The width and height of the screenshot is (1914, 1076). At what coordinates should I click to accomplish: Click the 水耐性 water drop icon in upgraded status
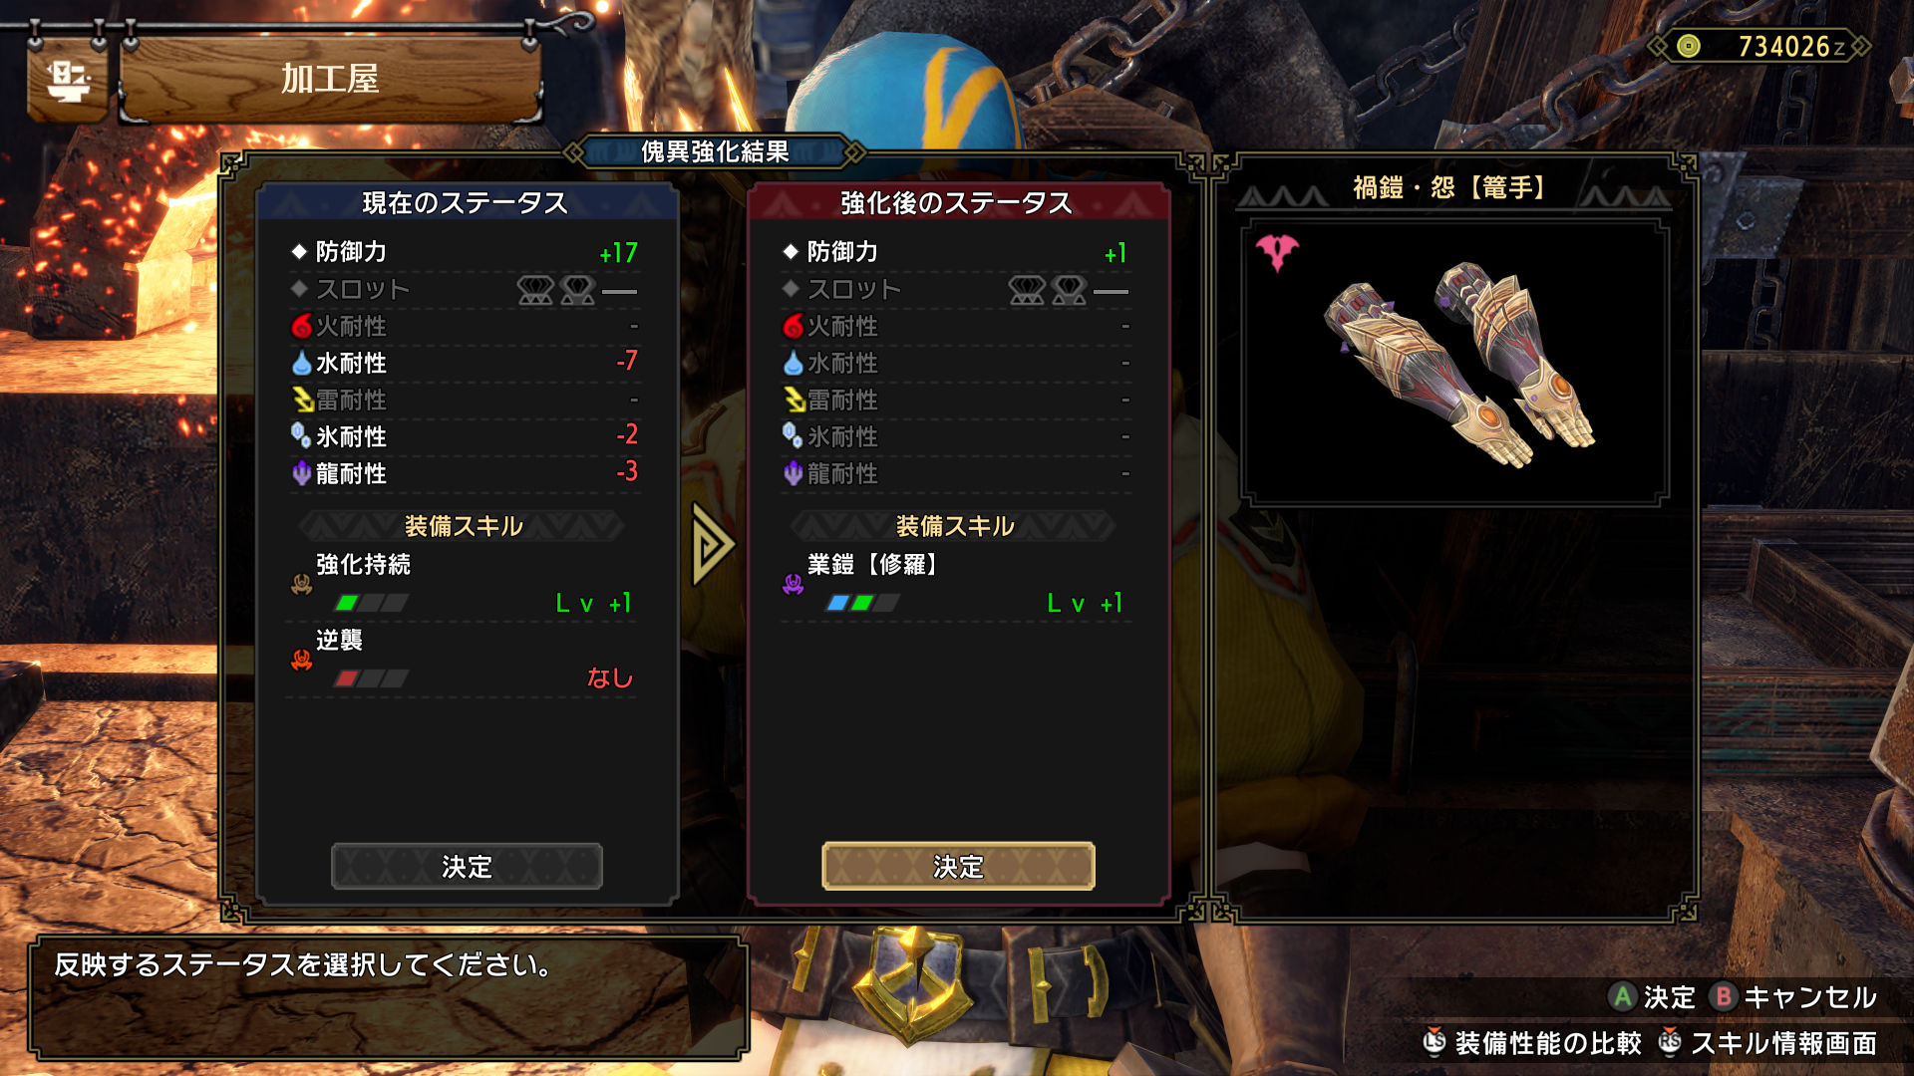click(x=793, y=363)
